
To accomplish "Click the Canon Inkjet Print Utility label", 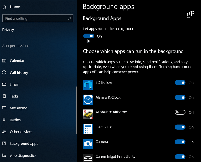I will pyautogui.click(x=115, y=157).
